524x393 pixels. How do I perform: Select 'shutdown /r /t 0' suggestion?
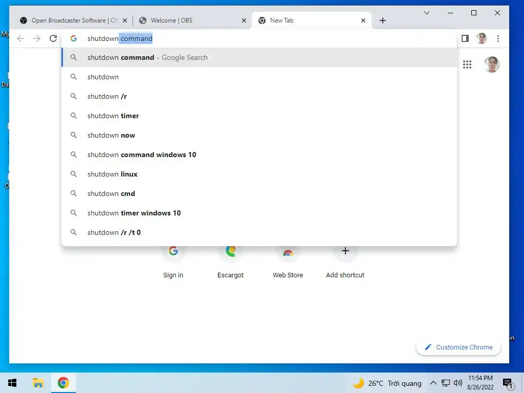(x=259, y=232)
